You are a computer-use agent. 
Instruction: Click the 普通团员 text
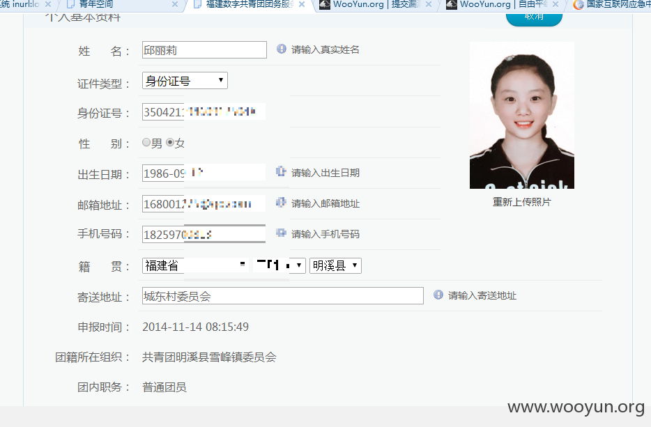click(x=164, y=387)
